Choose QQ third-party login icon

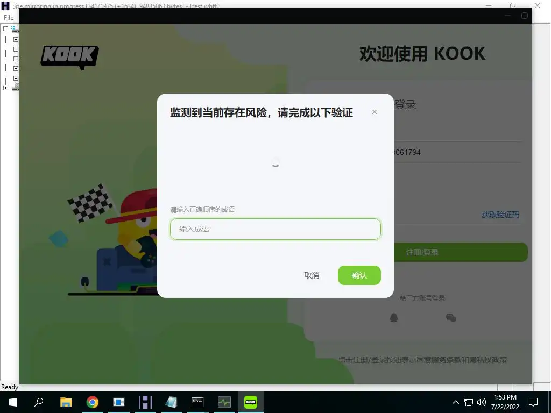point(394,318)
